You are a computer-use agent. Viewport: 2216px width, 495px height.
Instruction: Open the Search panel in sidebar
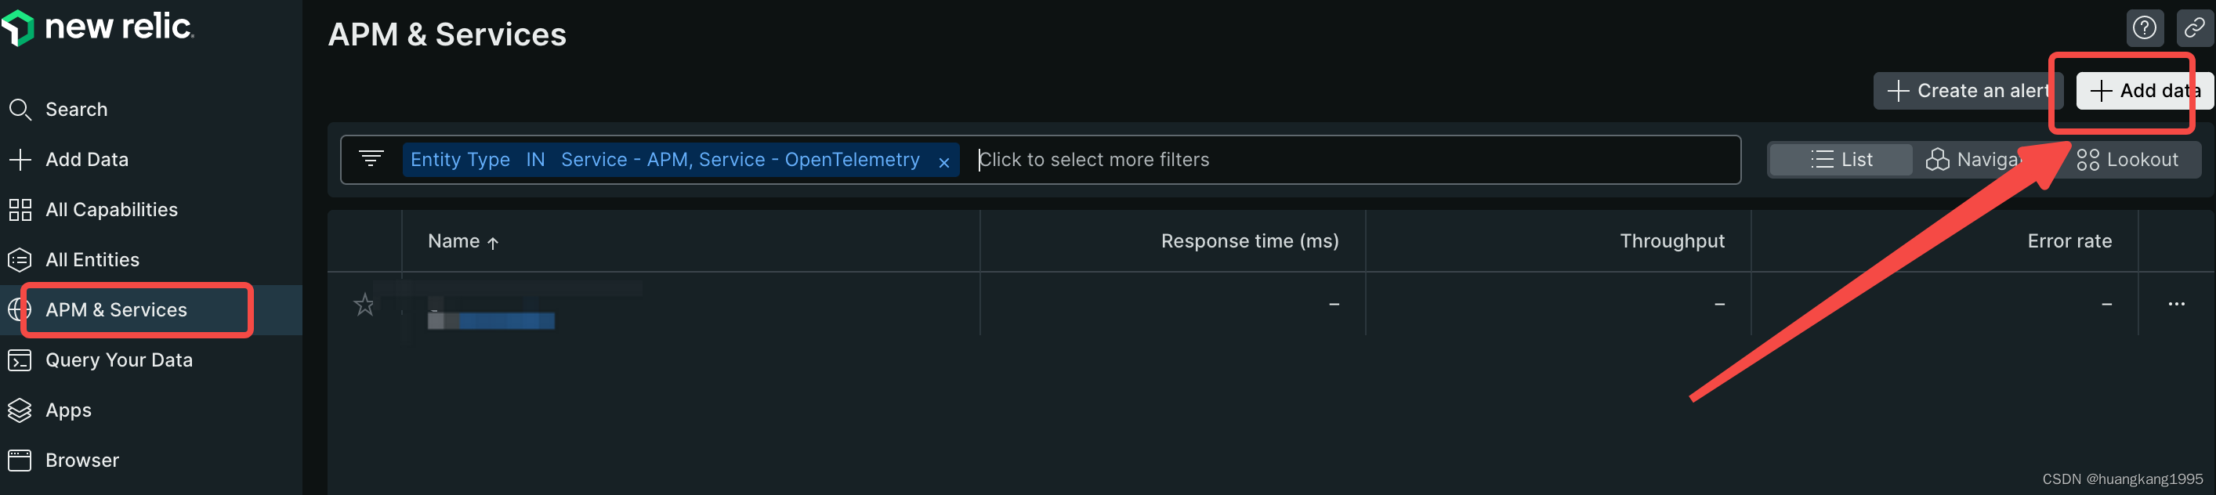pos(76,108)
